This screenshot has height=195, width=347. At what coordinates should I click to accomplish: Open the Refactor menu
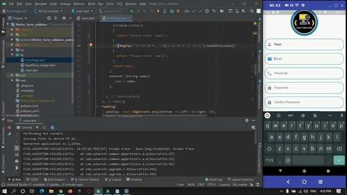coord(79,4)
